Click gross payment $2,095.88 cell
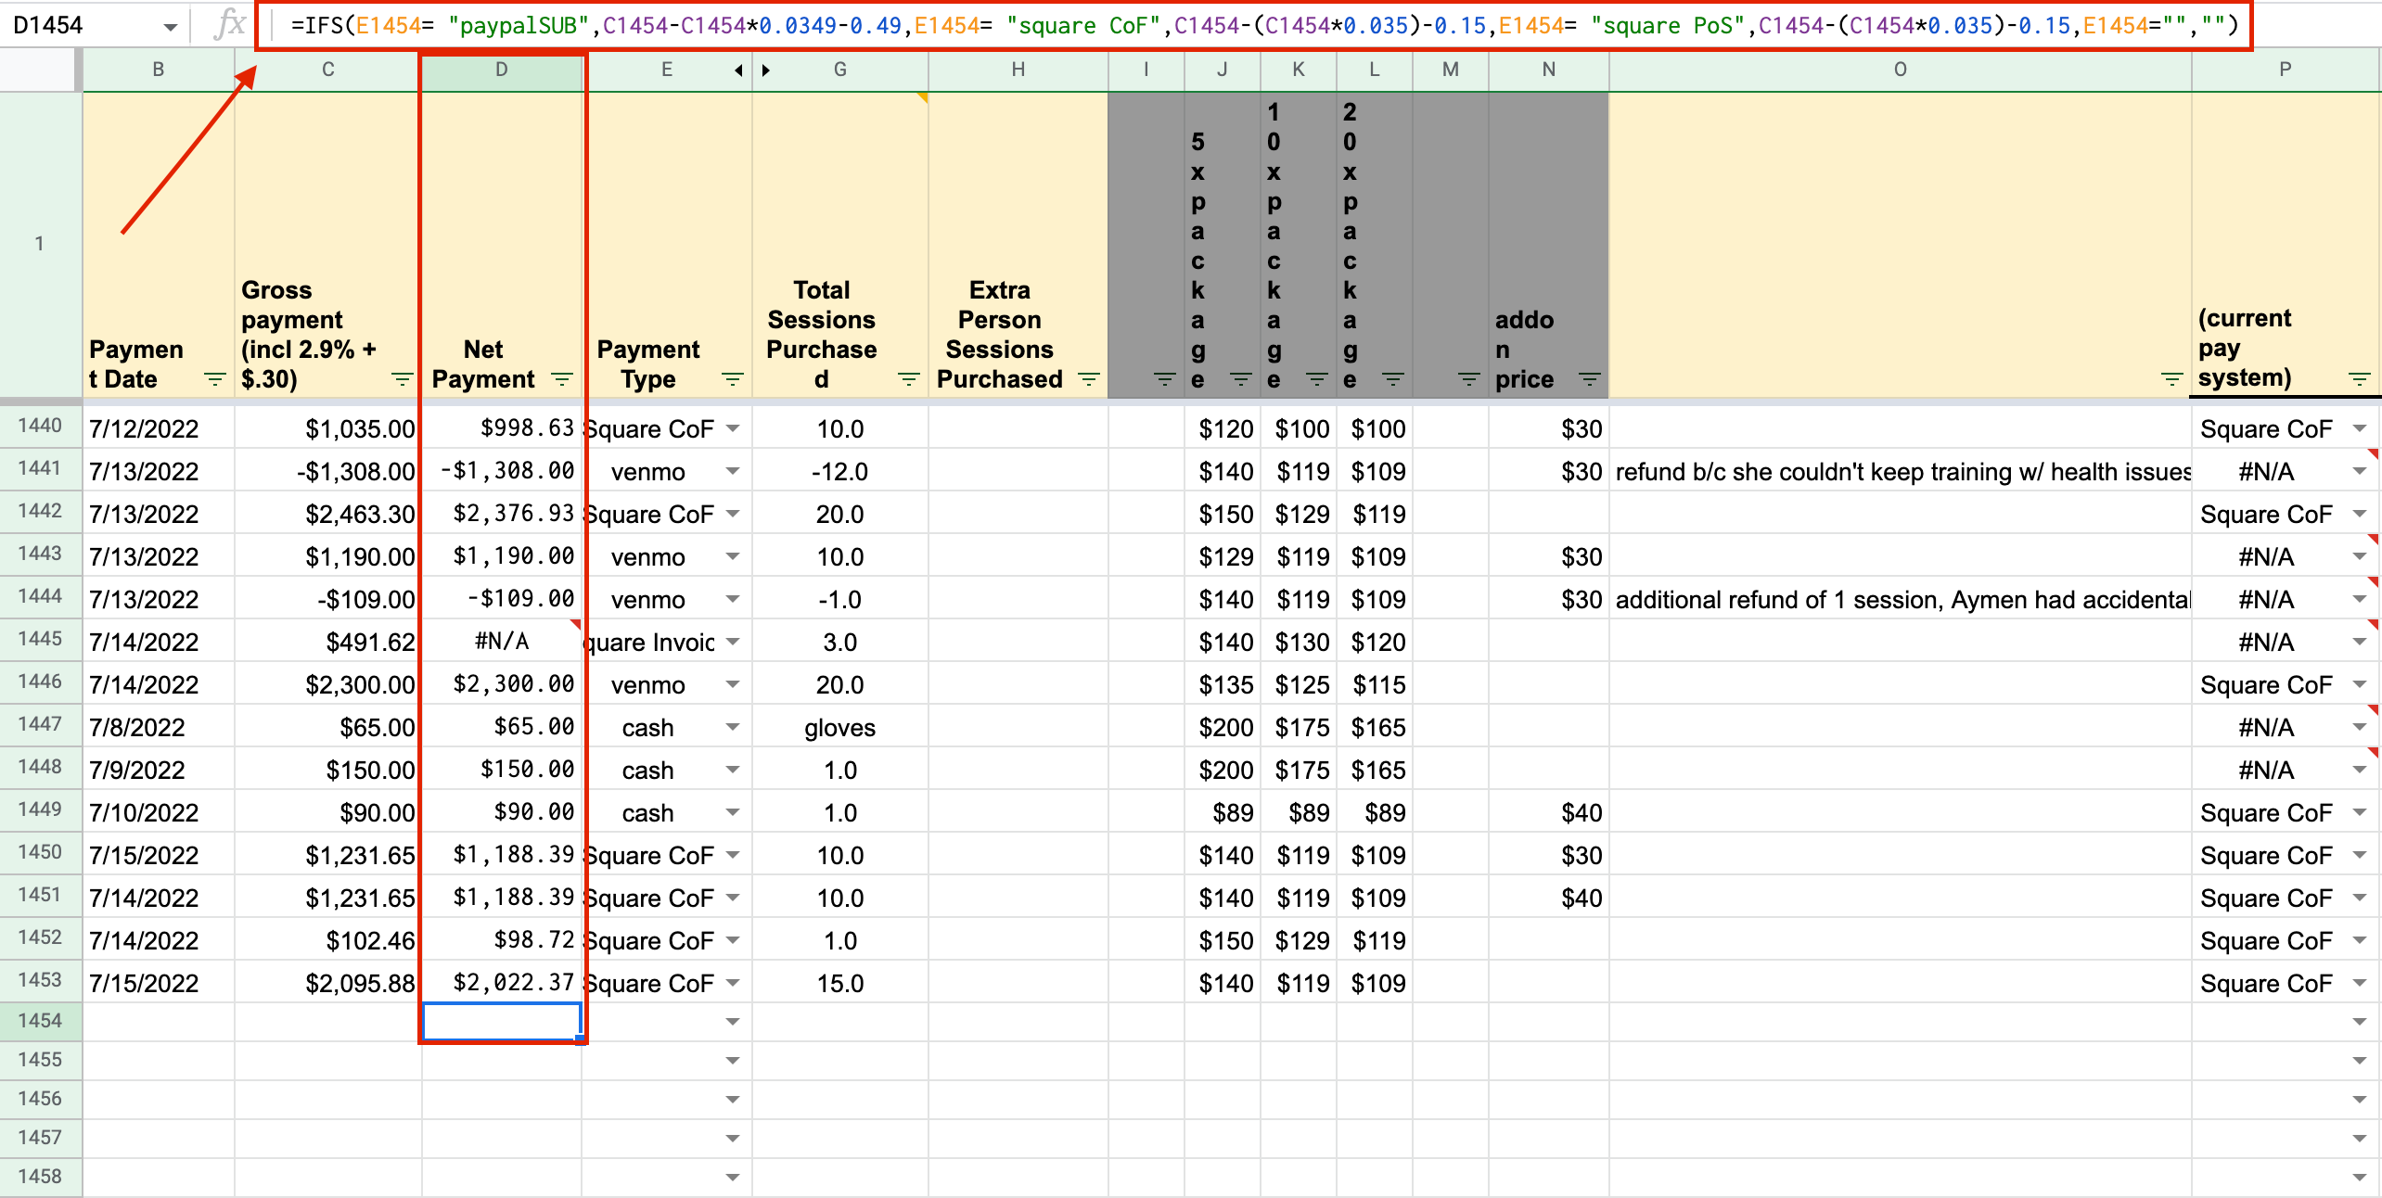The image size is (2382, 1198). click(x=327, y=983)
